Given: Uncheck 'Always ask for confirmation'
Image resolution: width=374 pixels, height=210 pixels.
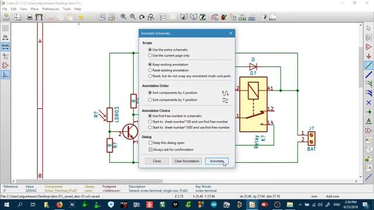Looking at the screenshot, I should (171, 149).
